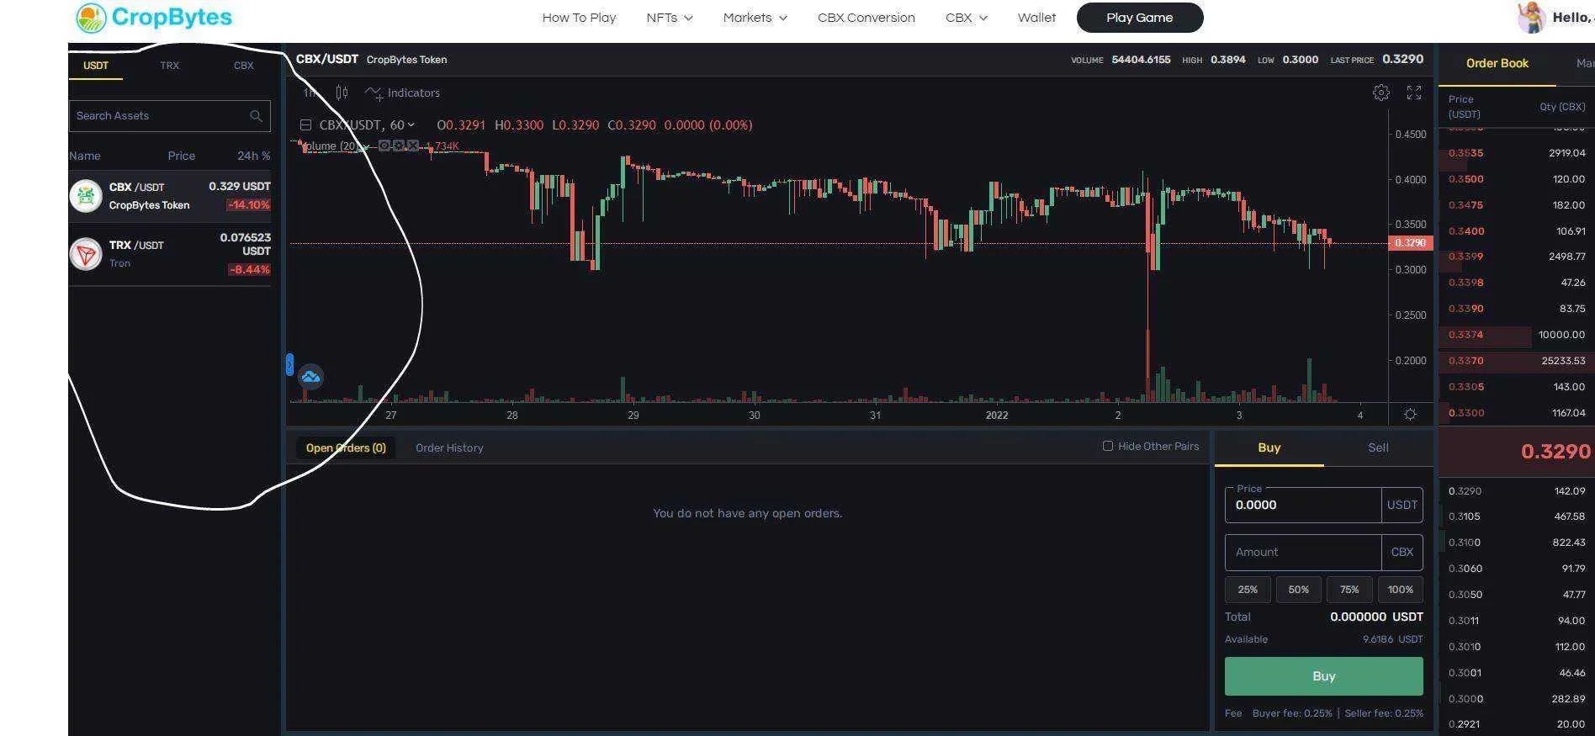The image size is (1595, 736).
Task: Open the Wallet page
Action: pos(1036,18)
